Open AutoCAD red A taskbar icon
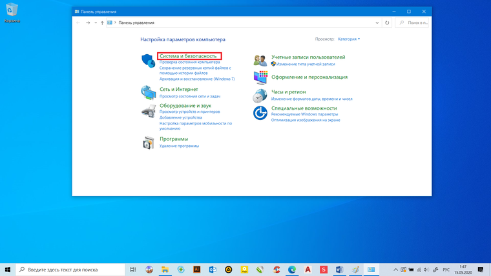The height and width of the screenshot is (276, 491). (x=308, y=270)
